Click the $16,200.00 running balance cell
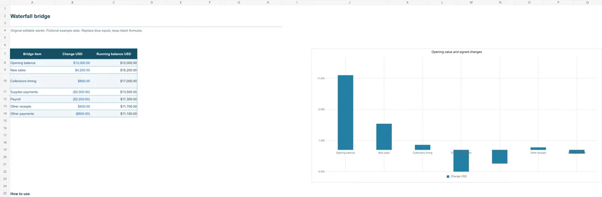602x197 pixels. (x=114, y=70)
